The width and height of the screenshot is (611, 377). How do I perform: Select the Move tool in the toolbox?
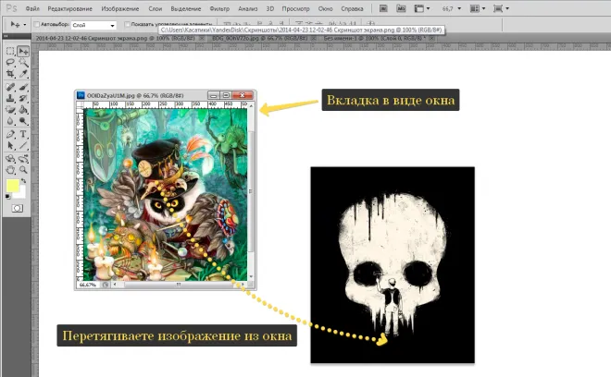click(23, 51)
